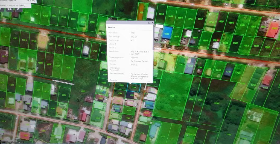Clear the search box text
This screenshot has height=144, width=280.
[28, 1]
